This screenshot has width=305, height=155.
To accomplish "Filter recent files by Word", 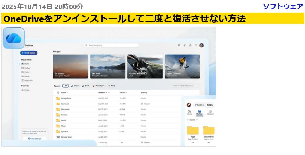I will coord(75,86).
